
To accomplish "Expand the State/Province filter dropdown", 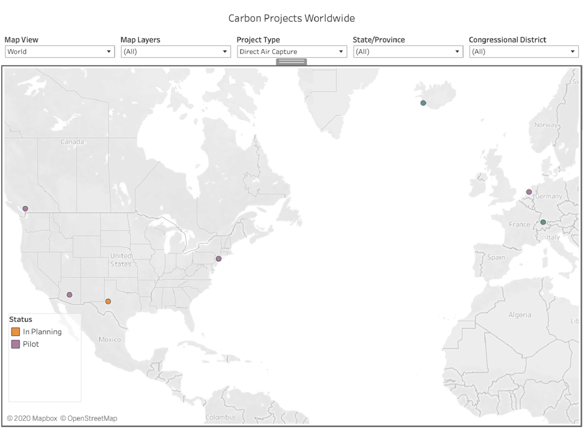I will pyautogui.click(x=407, y=52).
